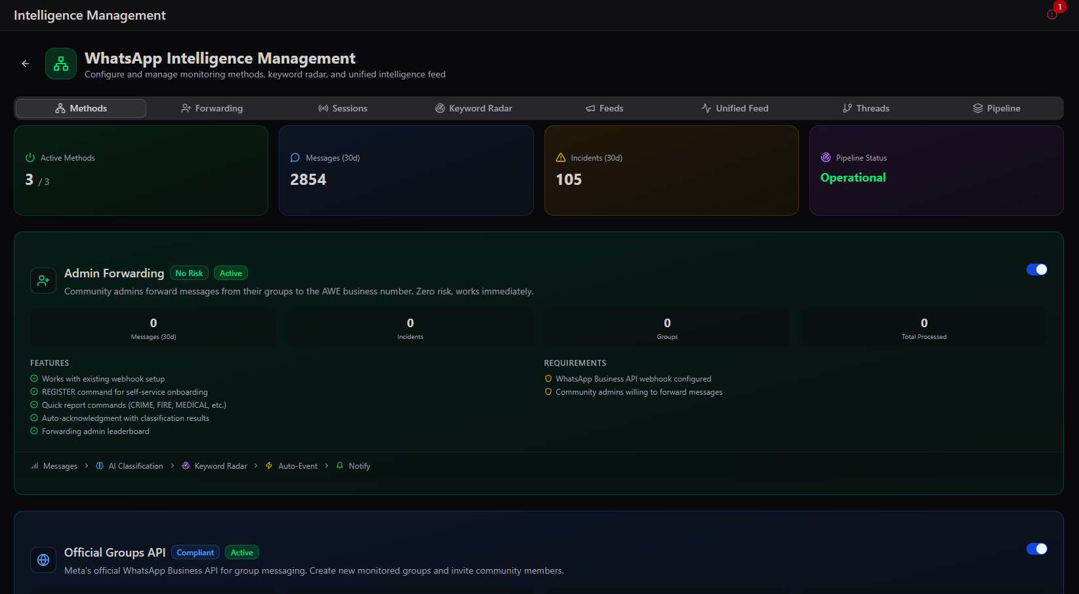
Task: Click the Admin Forwarding title
Action: tap(114, 273)
